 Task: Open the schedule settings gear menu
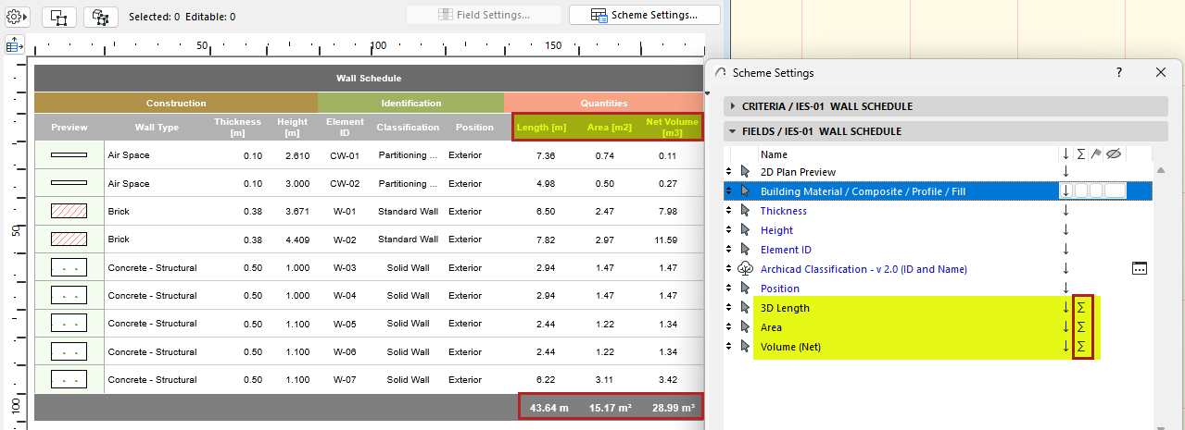click(17, 16)
